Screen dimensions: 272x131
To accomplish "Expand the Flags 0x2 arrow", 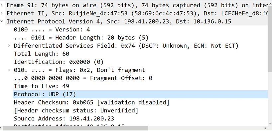I will coord(9,70).
